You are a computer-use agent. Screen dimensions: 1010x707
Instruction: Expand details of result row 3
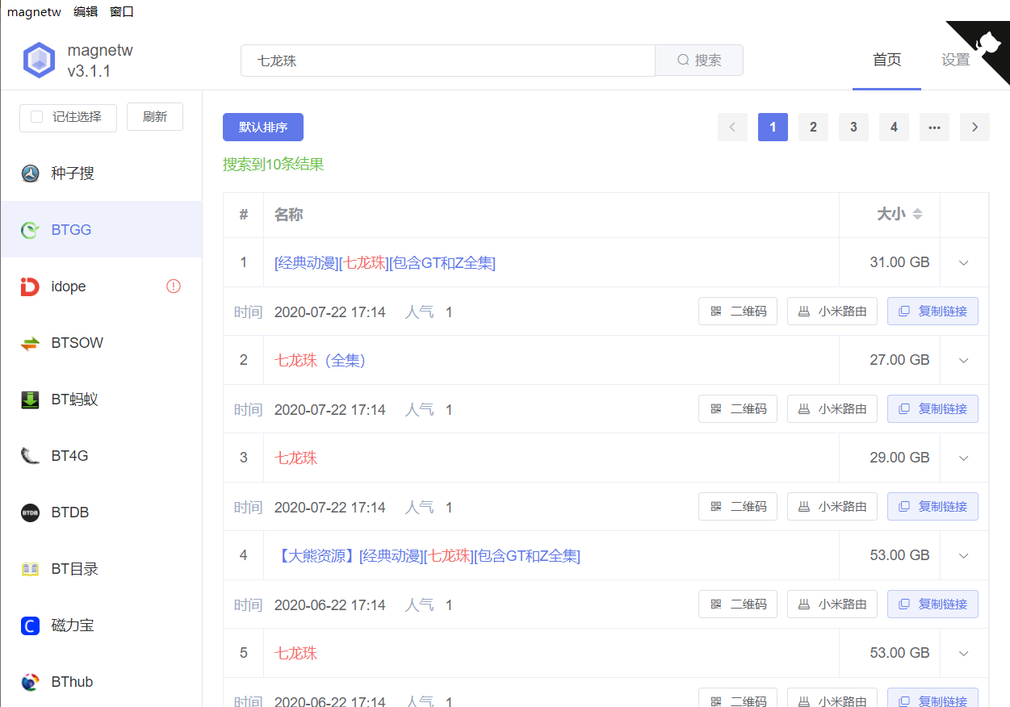[963, 458]
